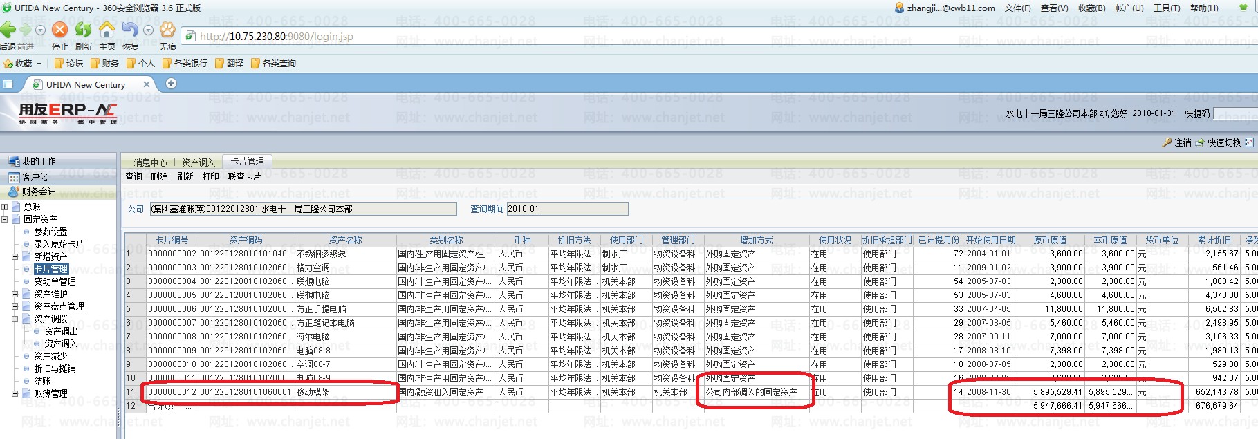
Task: Stop page loading with 停止 icon
Action: click(x=60, y=30)
